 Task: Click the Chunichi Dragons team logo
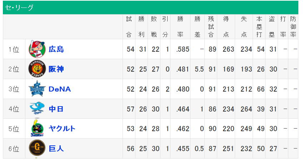click(37, 109)
